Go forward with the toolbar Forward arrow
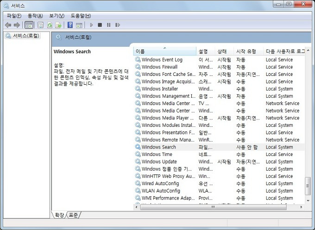 coord(17,25)
